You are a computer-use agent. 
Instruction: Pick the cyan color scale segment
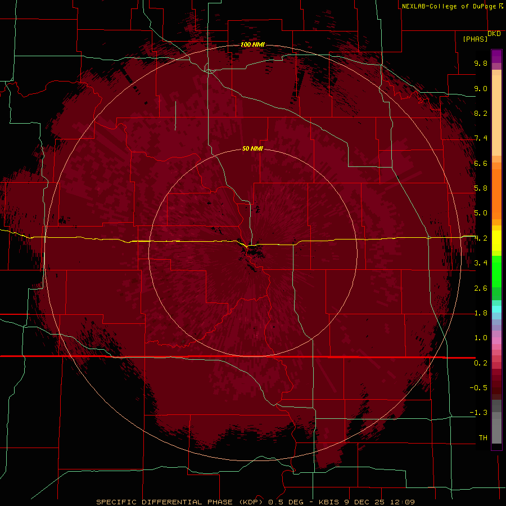(496, 309)
